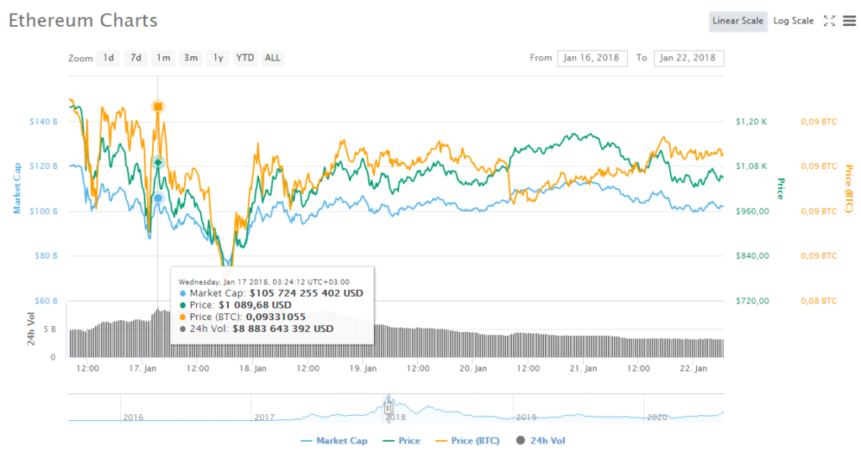Click tooltip Price (BTC) 0,09331055 value
This screenshot has height=452, width=861.
[x=276, y=317]
